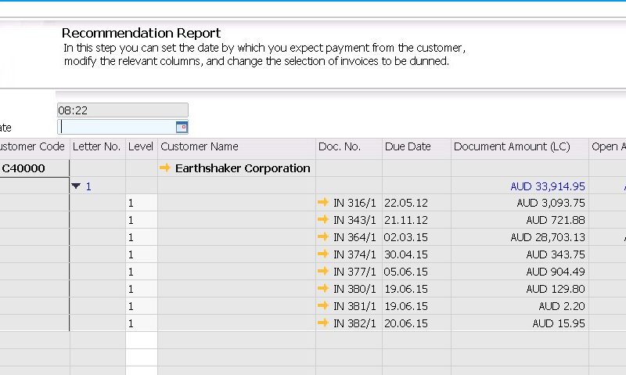Image resolution: width=626 pixels, height=375 pixels.
Task: Select amount AUD 28,703.13
Action: (548, 237)
